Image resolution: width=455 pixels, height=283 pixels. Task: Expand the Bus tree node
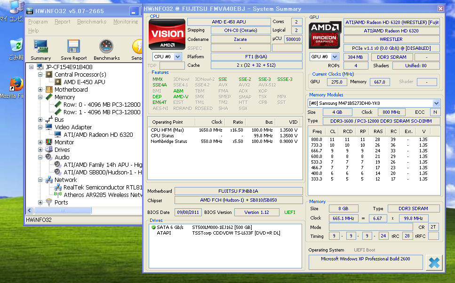click(40, 119)
